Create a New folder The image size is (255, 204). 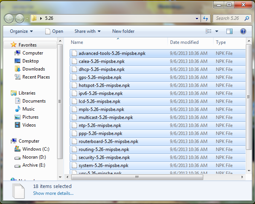pyautogui.click(x=123, y=31)
